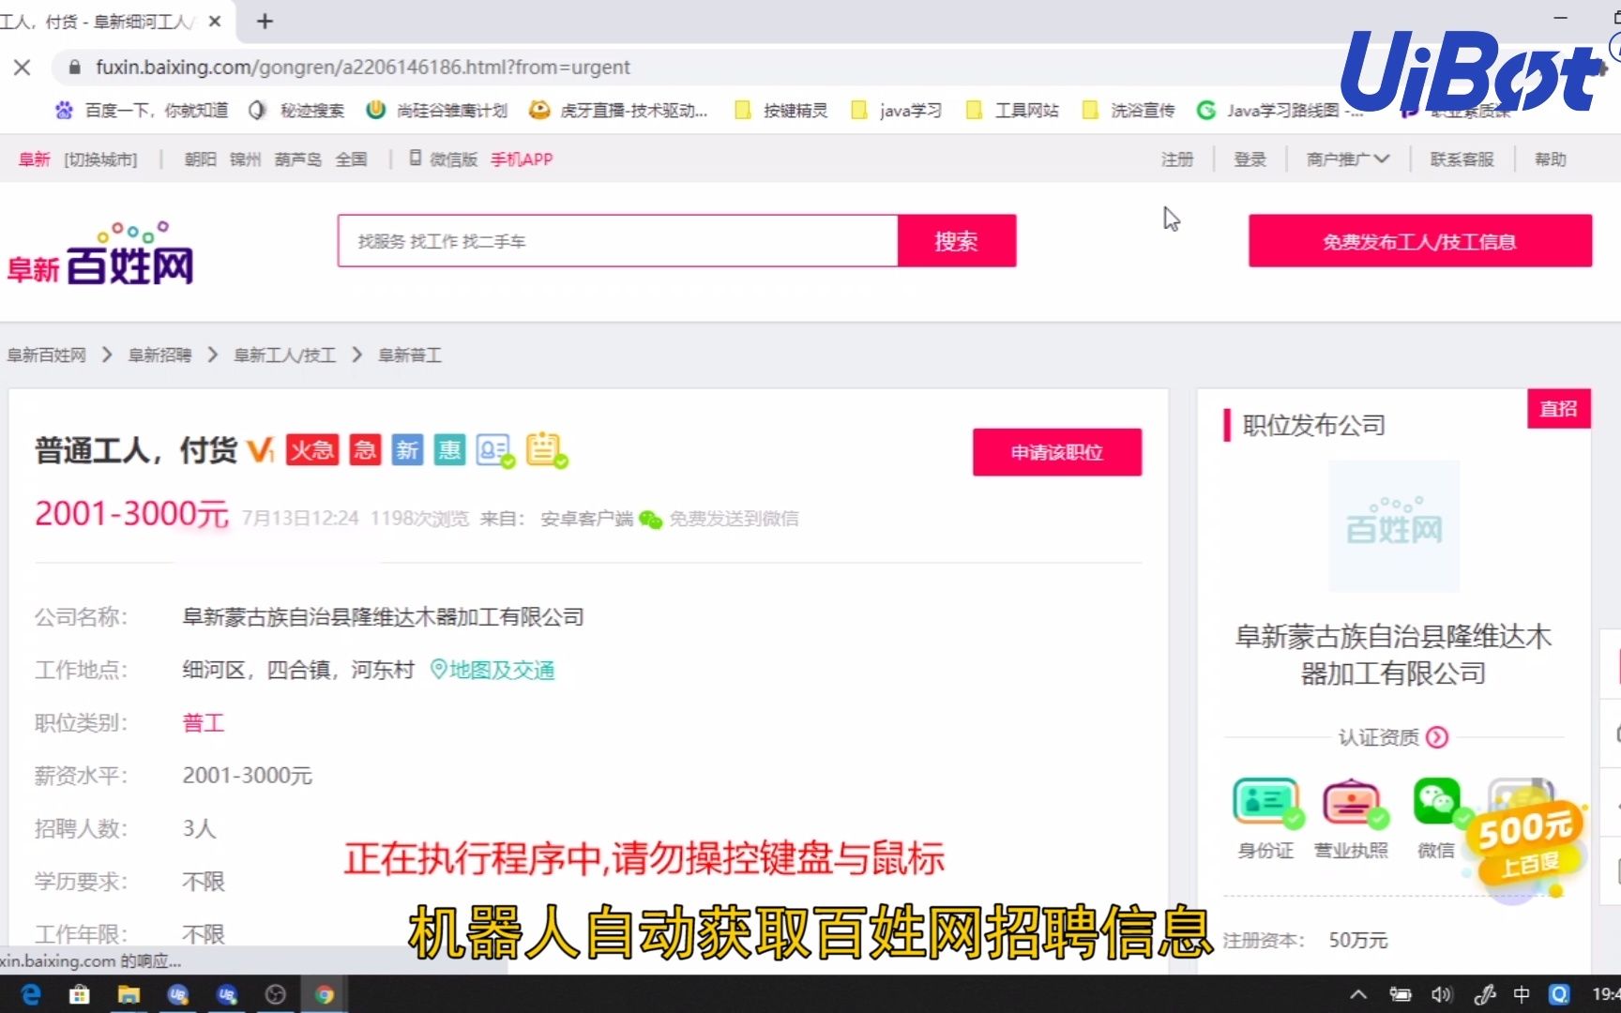Focus the 找服务 找工作 search box
Viewport: 1621px width, 1013px height.
pos(617,241)
